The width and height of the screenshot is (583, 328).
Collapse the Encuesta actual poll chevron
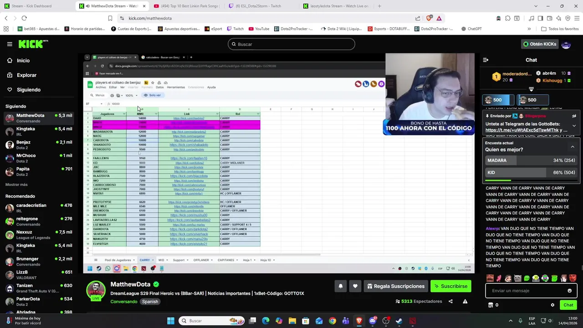pos(573,147)
